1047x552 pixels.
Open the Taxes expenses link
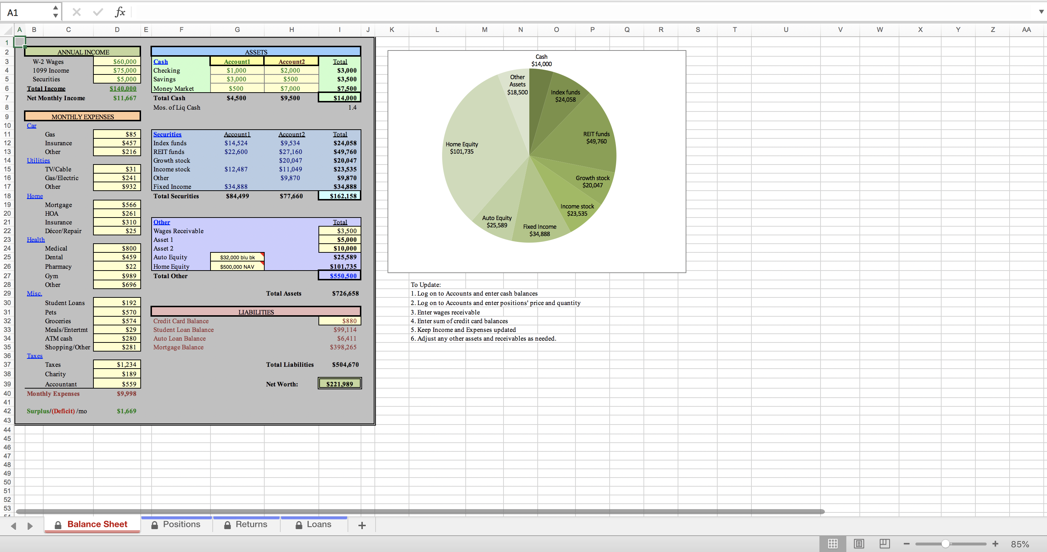coord(35,356)
